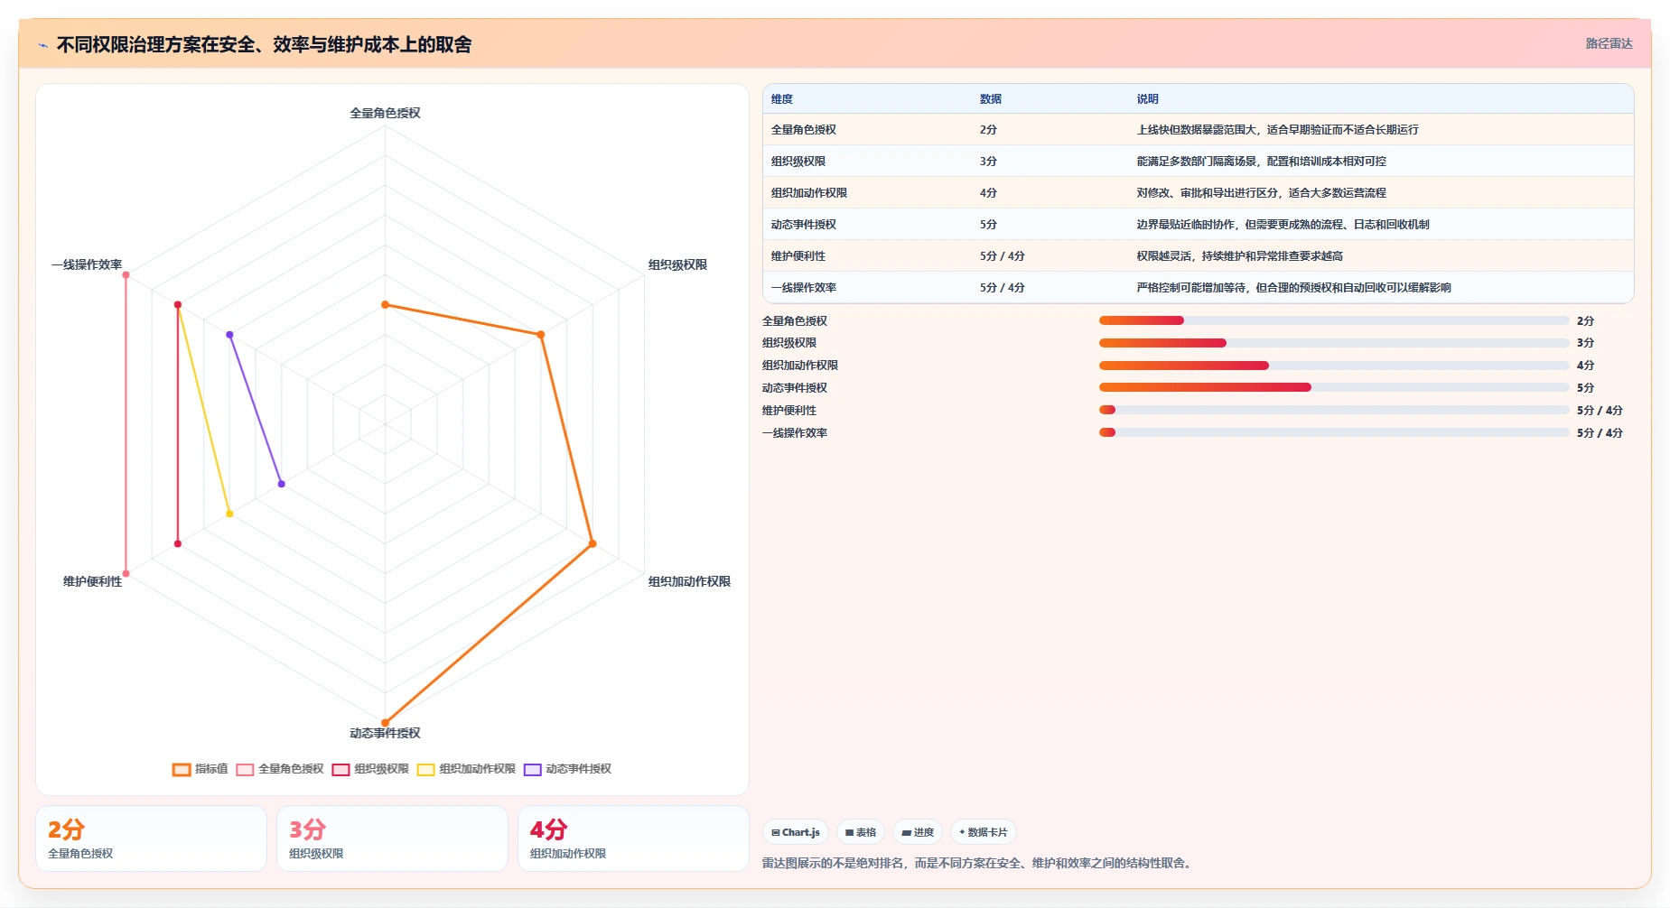The width and height of the screenshot is (1670, 908).
Task: Click the 路径雷达 label in the header
Action: coord(1609,43)
